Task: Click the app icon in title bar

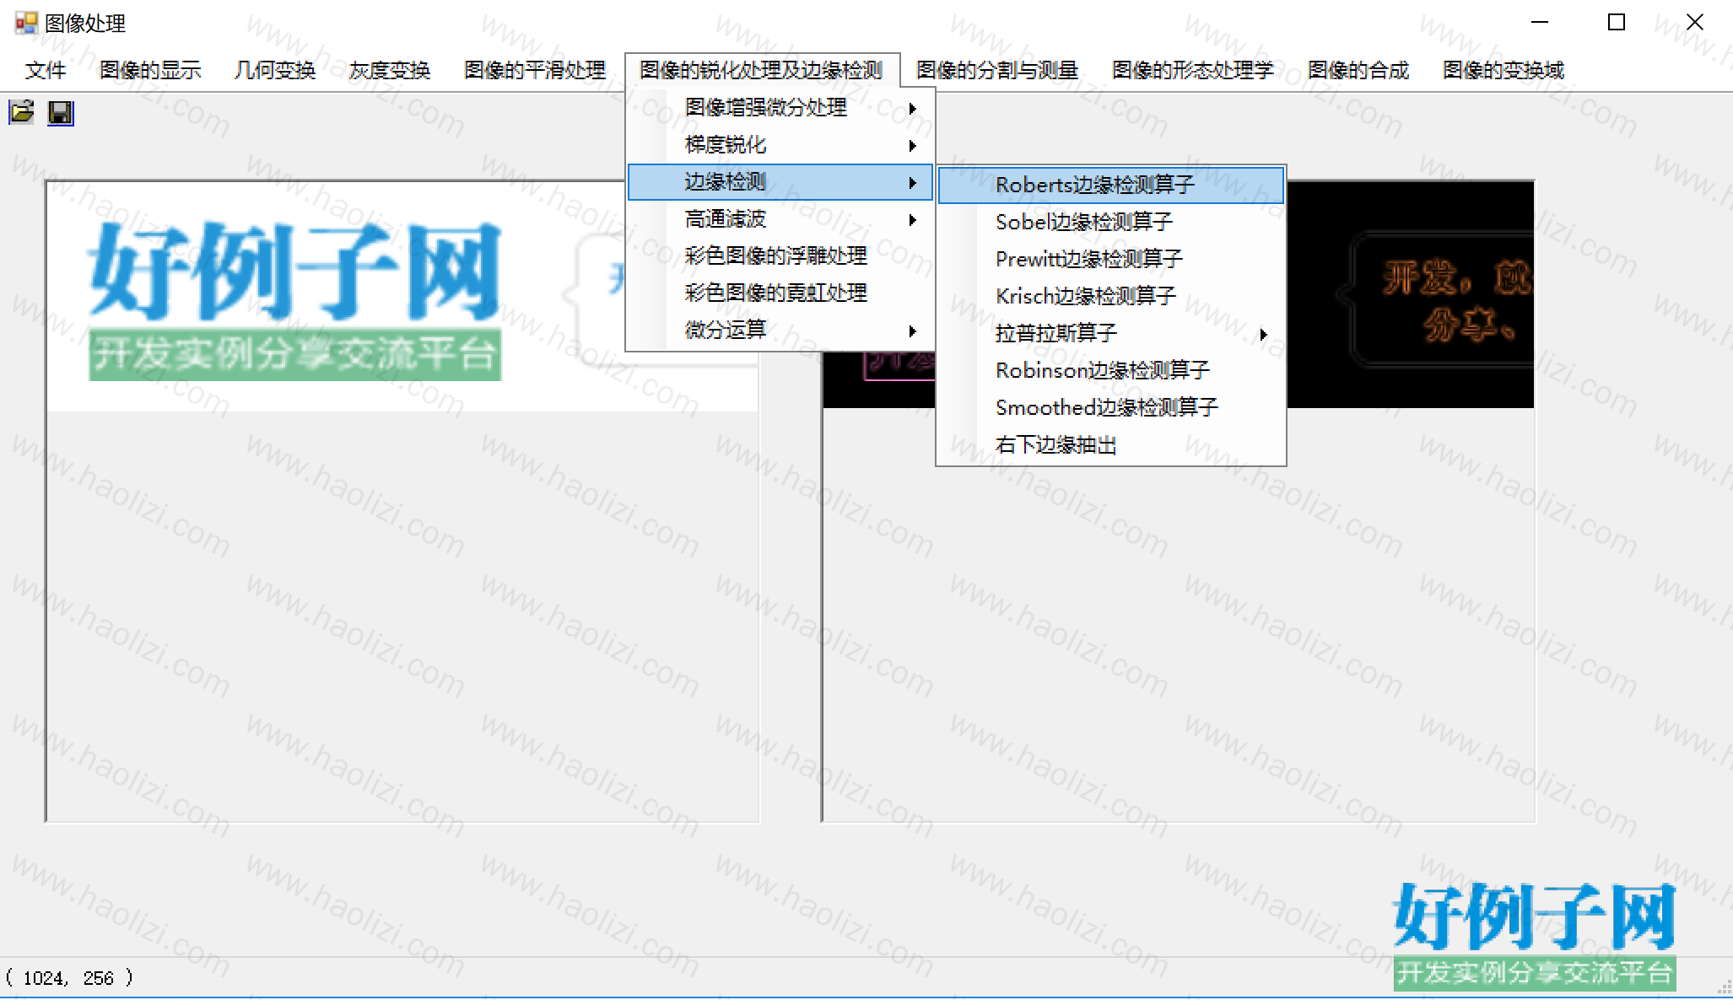Action: coord(26,23)
